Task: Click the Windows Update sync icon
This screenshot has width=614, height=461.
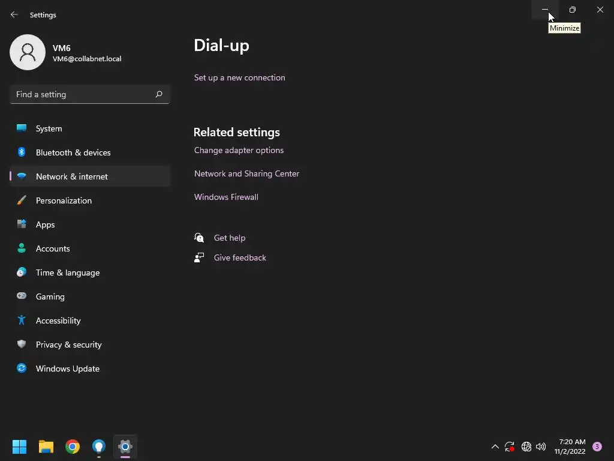Action: [x=22, y=368]
